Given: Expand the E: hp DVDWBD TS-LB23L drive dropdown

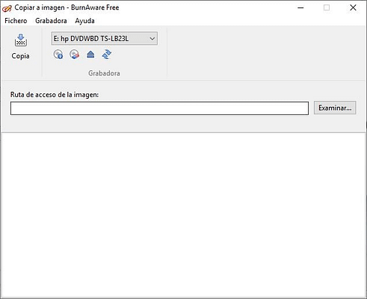Looking at the screenshot, I should click(105, 39).
